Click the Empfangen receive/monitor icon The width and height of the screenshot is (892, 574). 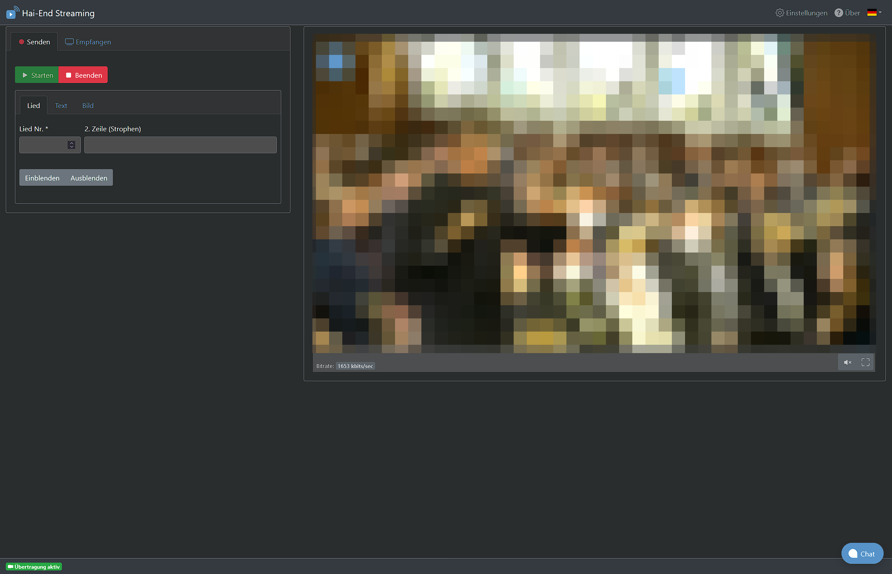[x=69, y=42]
